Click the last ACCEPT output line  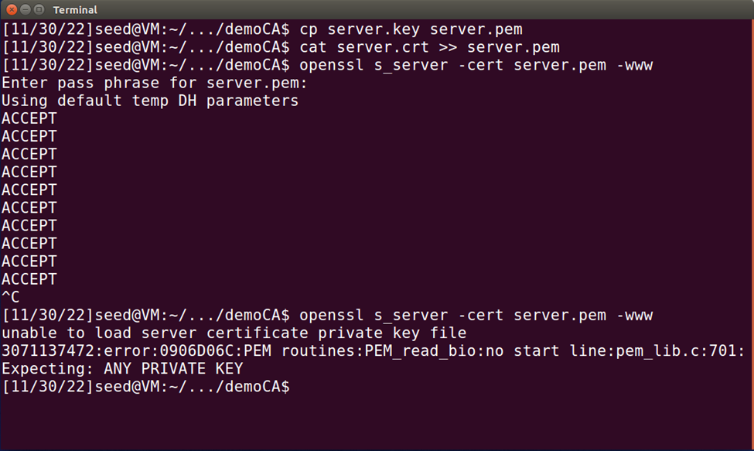coord(29,278)
